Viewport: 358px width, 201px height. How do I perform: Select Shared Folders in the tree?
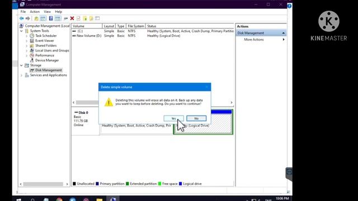(x=46, y=46)
